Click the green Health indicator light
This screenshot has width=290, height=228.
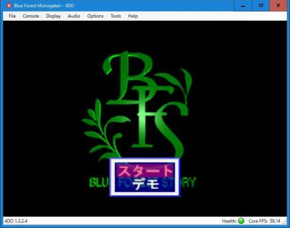click(241, 221)
